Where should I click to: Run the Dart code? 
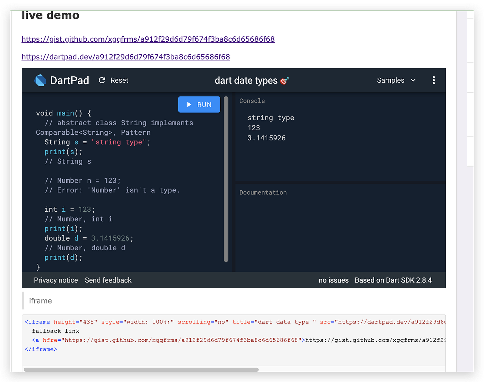pos(199,104)
